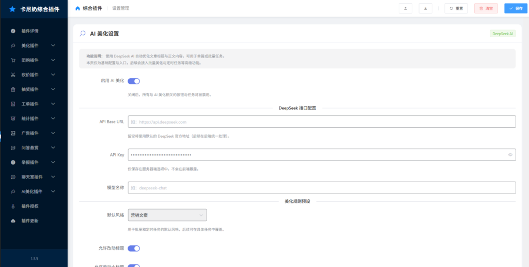Click the download (import) arrow icon button
The height and width of the screenshot is (267, 529).
click(x=425, y=8)
